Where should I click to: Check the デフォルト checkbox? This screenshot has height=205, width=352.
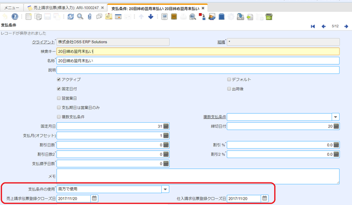point(229,79)
